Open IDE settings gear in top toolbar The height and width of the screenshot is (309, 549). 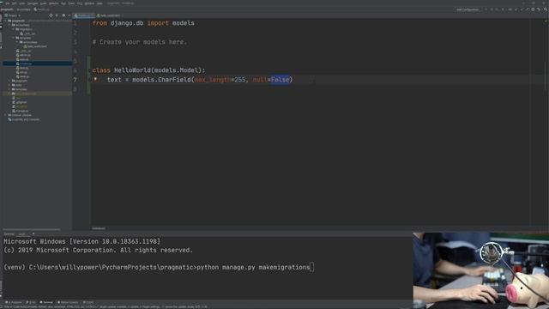click(x=533, y=9)
